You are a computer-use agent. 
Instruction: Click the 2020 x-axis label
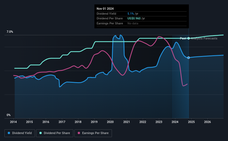[x=110, y=122]
